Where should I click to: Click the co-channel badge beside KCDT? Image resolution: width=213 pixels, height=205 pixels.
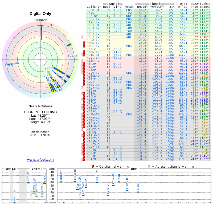pos(84,82)
